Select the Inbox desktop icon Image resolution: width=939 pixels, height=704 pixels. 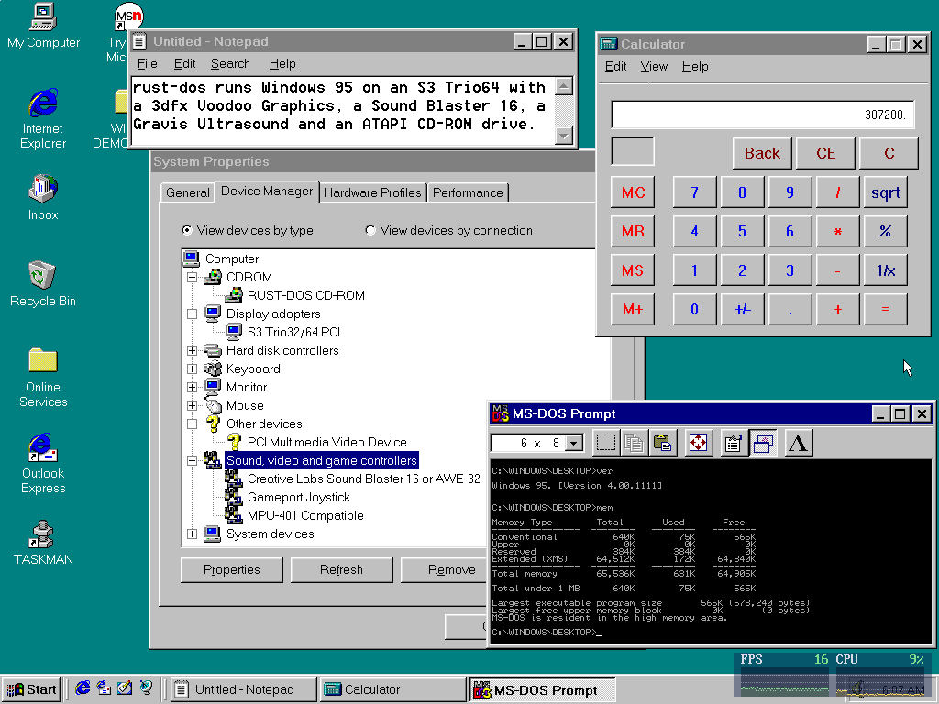click(43, 198)
